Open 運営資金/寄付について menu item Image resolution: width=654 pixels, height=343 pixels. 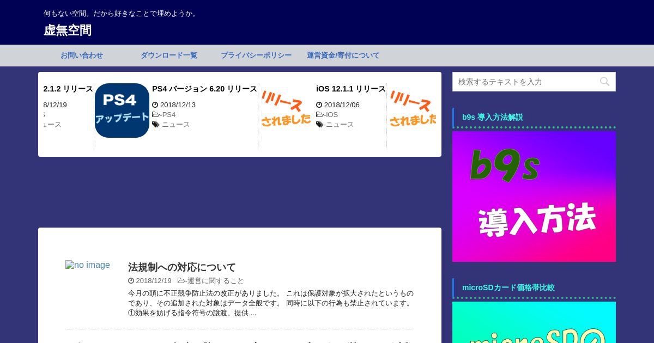pyautogui.click(x=343, y=56)
